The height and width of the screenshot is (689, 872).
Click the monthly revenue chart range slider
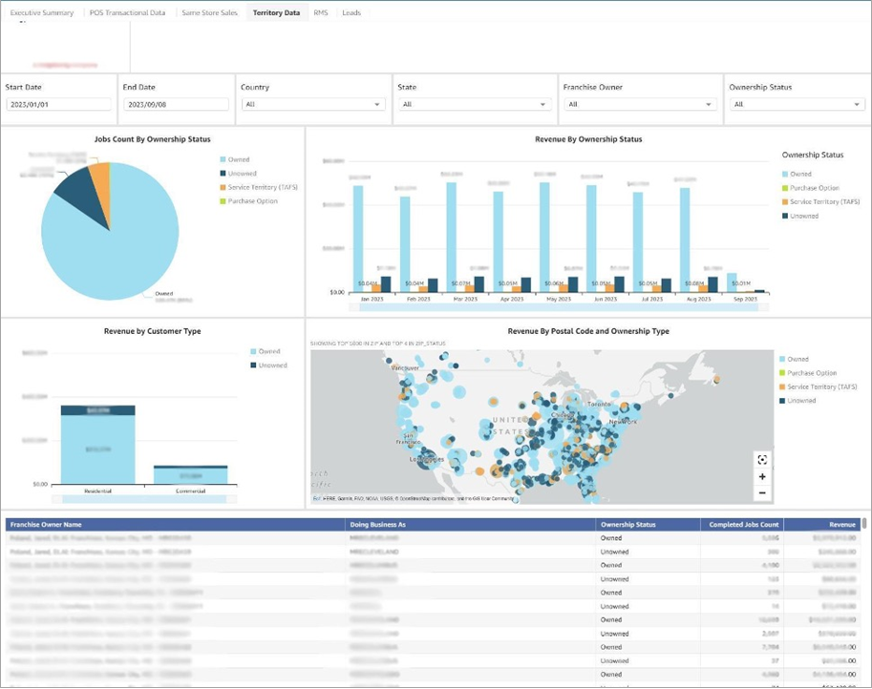click(x=559, y=307)
